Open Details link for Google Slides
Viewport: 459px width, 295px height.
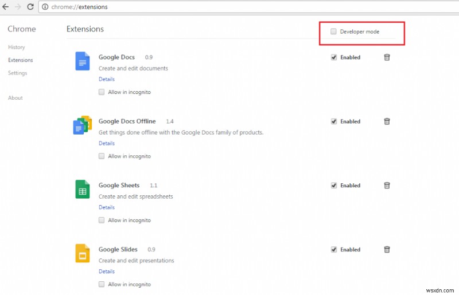107,272
